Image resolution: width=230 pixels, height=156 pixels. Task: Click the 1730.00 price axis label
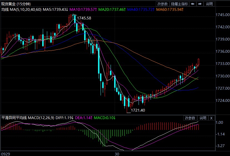(x=222, y=76)
